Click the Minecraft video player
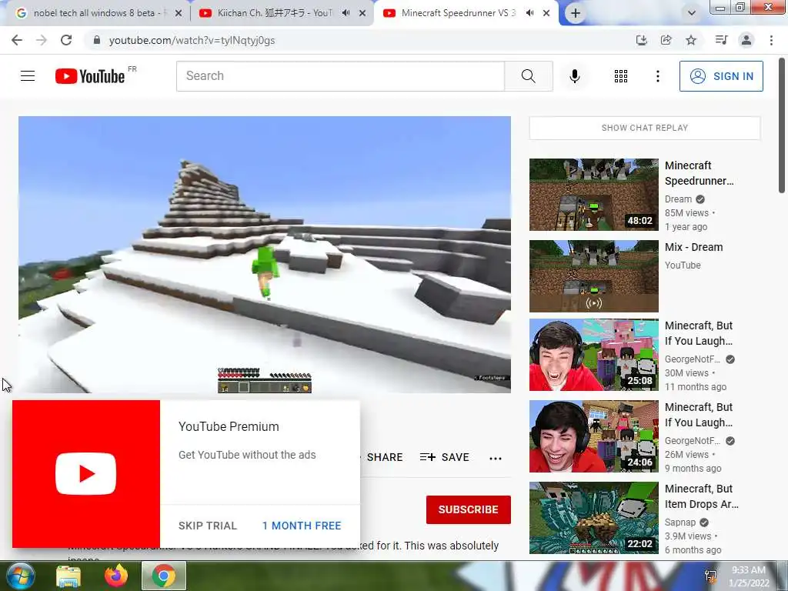 (265, 254)
